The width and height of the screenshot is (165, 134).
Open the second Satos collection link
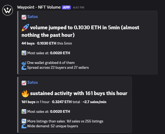click(33, 82)
